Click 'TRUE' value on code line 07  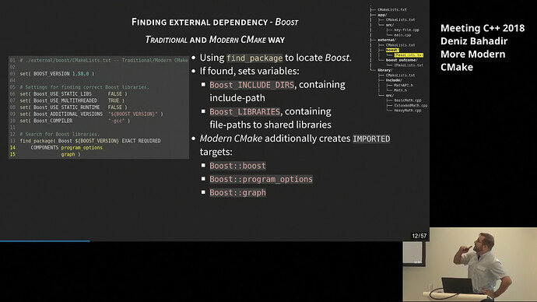[114, 100]
